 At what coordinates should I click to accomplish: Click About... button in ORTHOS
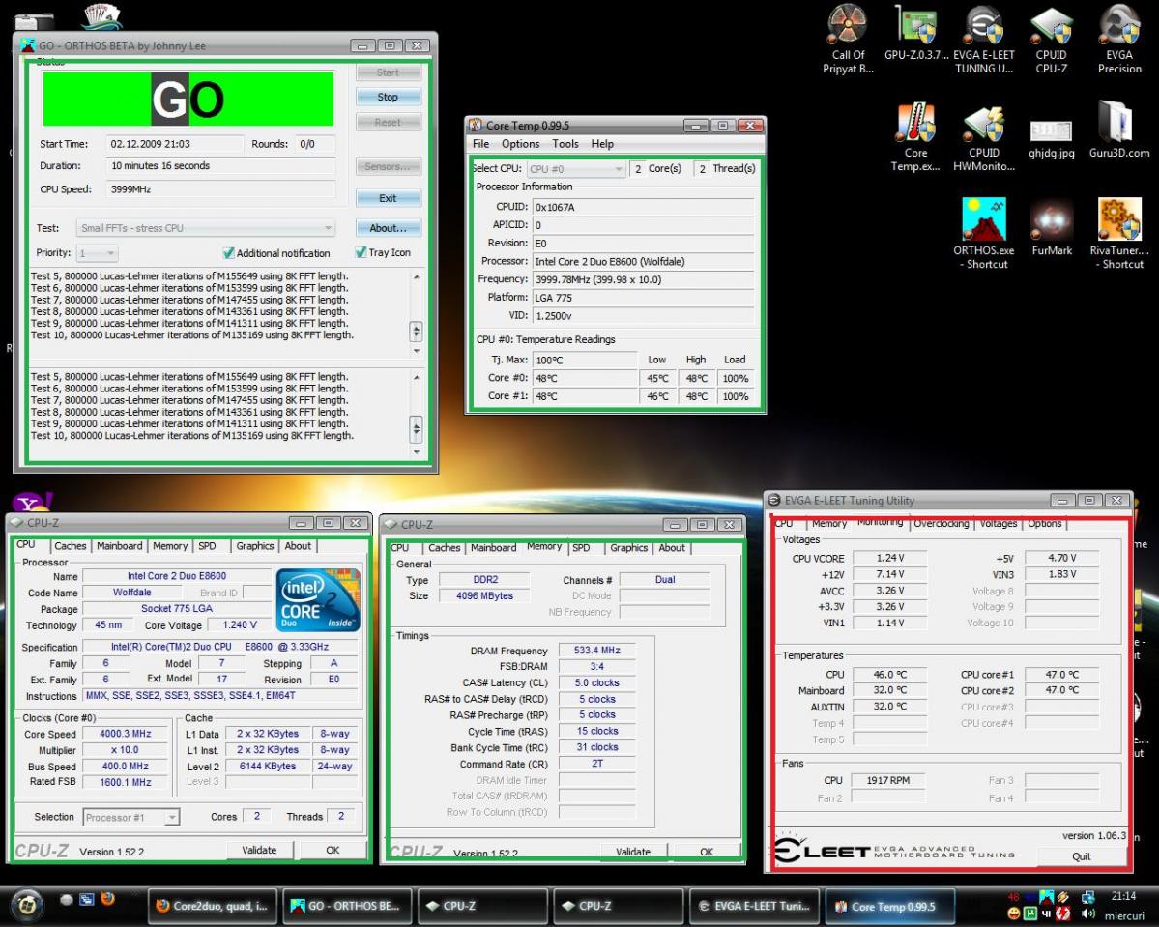coord(388,228)
